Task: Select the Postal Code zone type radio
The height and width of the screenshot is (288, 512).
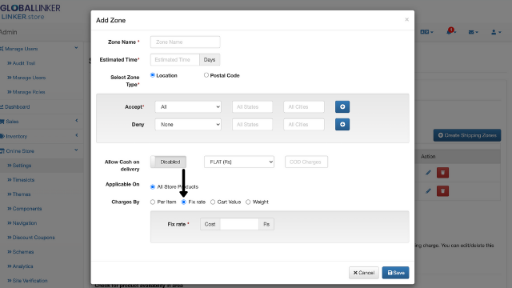Action: pyautogui.click(x=206, y=75)
